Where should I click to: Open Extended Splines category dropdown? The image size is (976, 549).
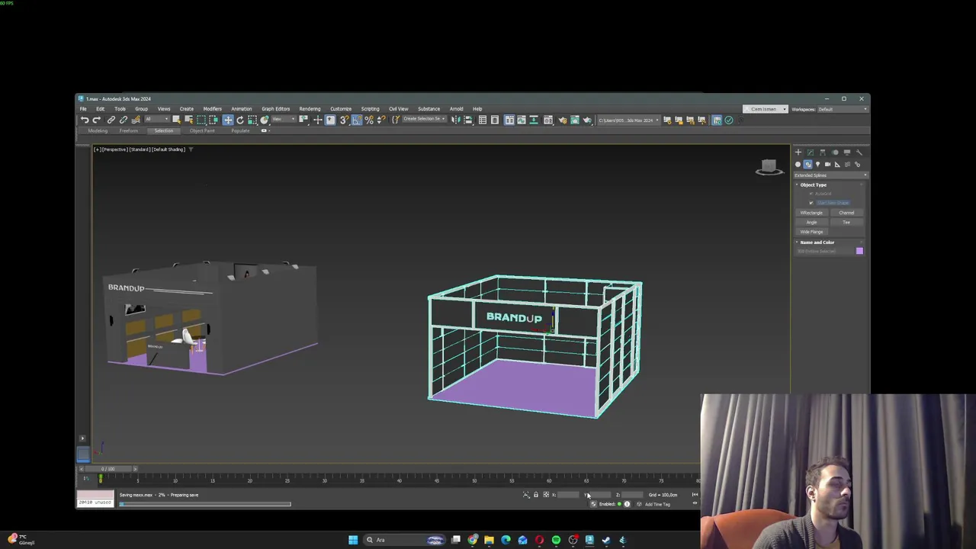(830, 175)
